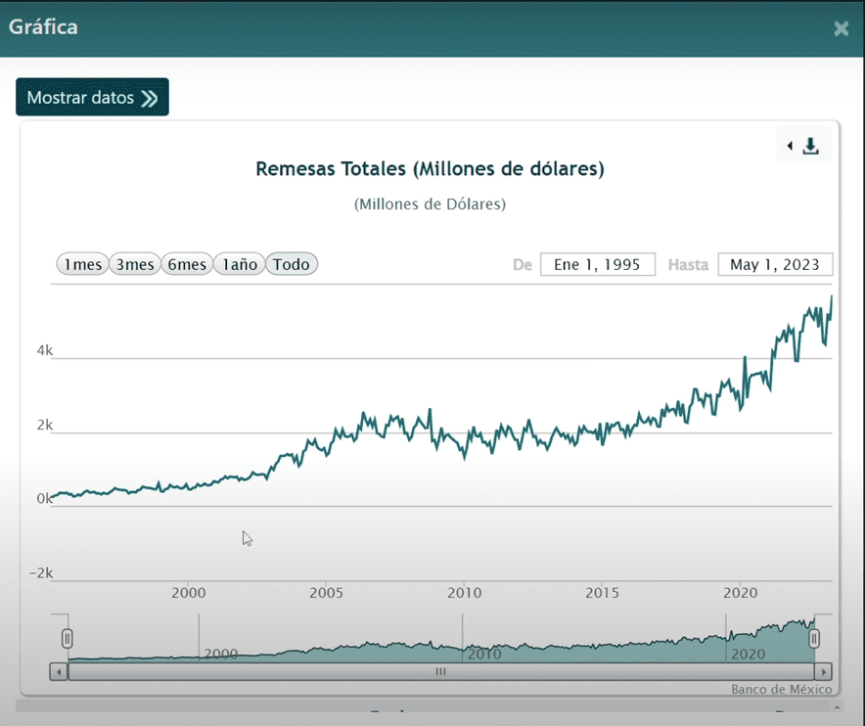Select the 6mes range option
The image size is (865, 726).
(x=187, y=264)
